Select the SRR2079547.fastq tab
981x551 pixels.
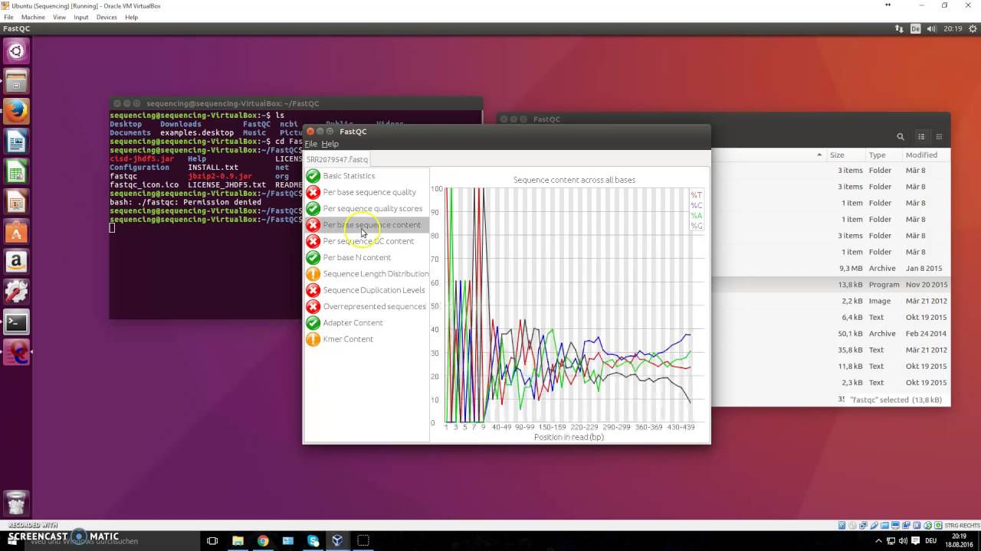pos(337,159)
